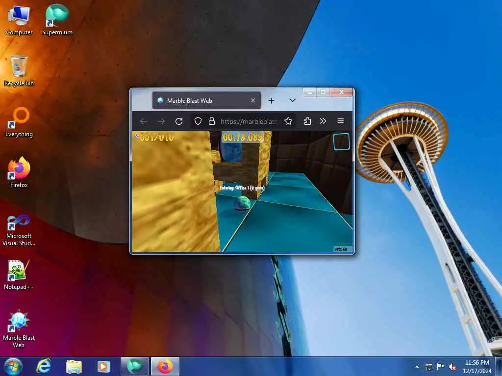The image size is (502, 376).
Task: Click the 'Entering: Office 1' message text
Action: coord(242,188)
